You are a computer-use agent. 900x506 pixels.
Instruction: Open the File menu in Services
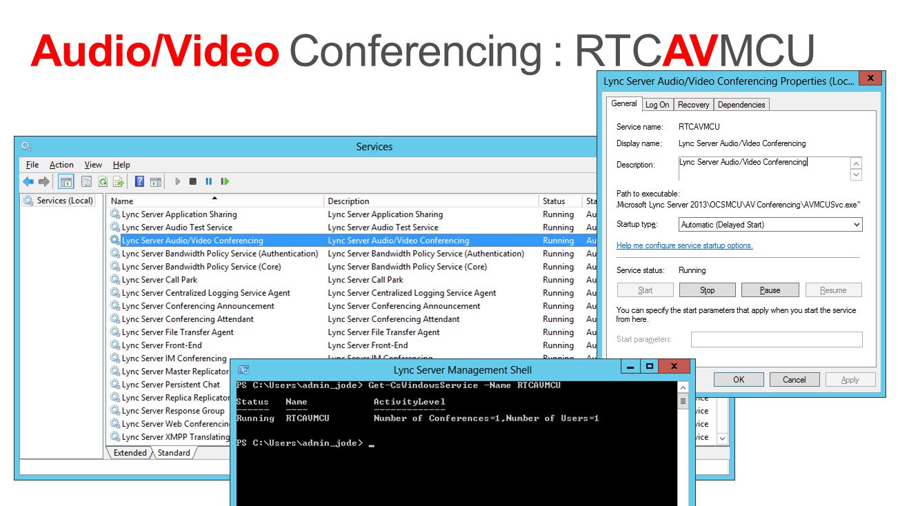[32, 165]
